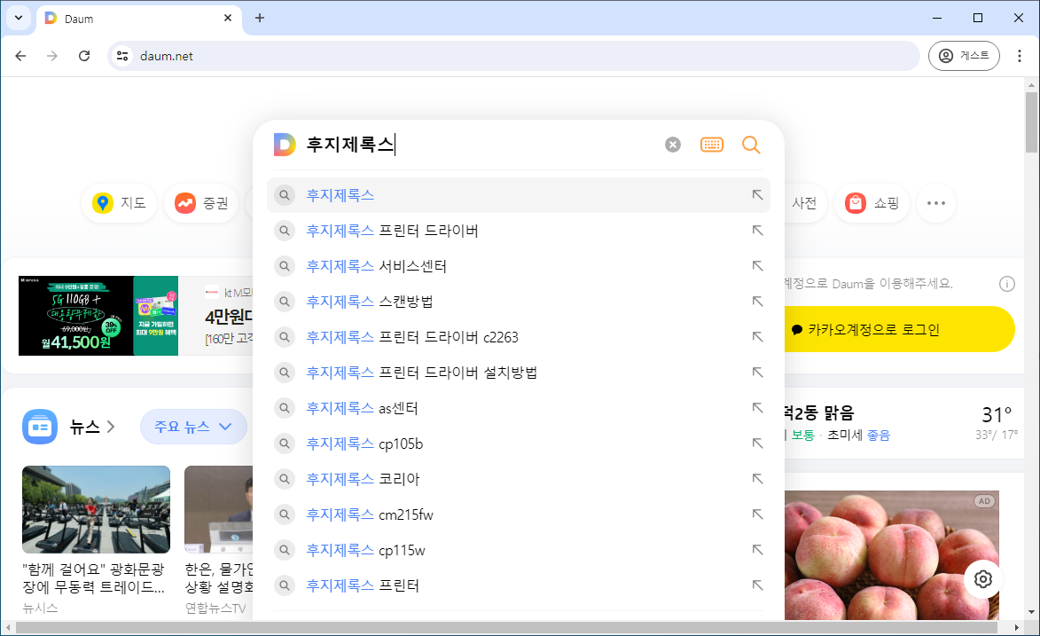Click the Daum D logo in search box
The height and width of the screenshot is (636, 1040).
coord(285,145)
